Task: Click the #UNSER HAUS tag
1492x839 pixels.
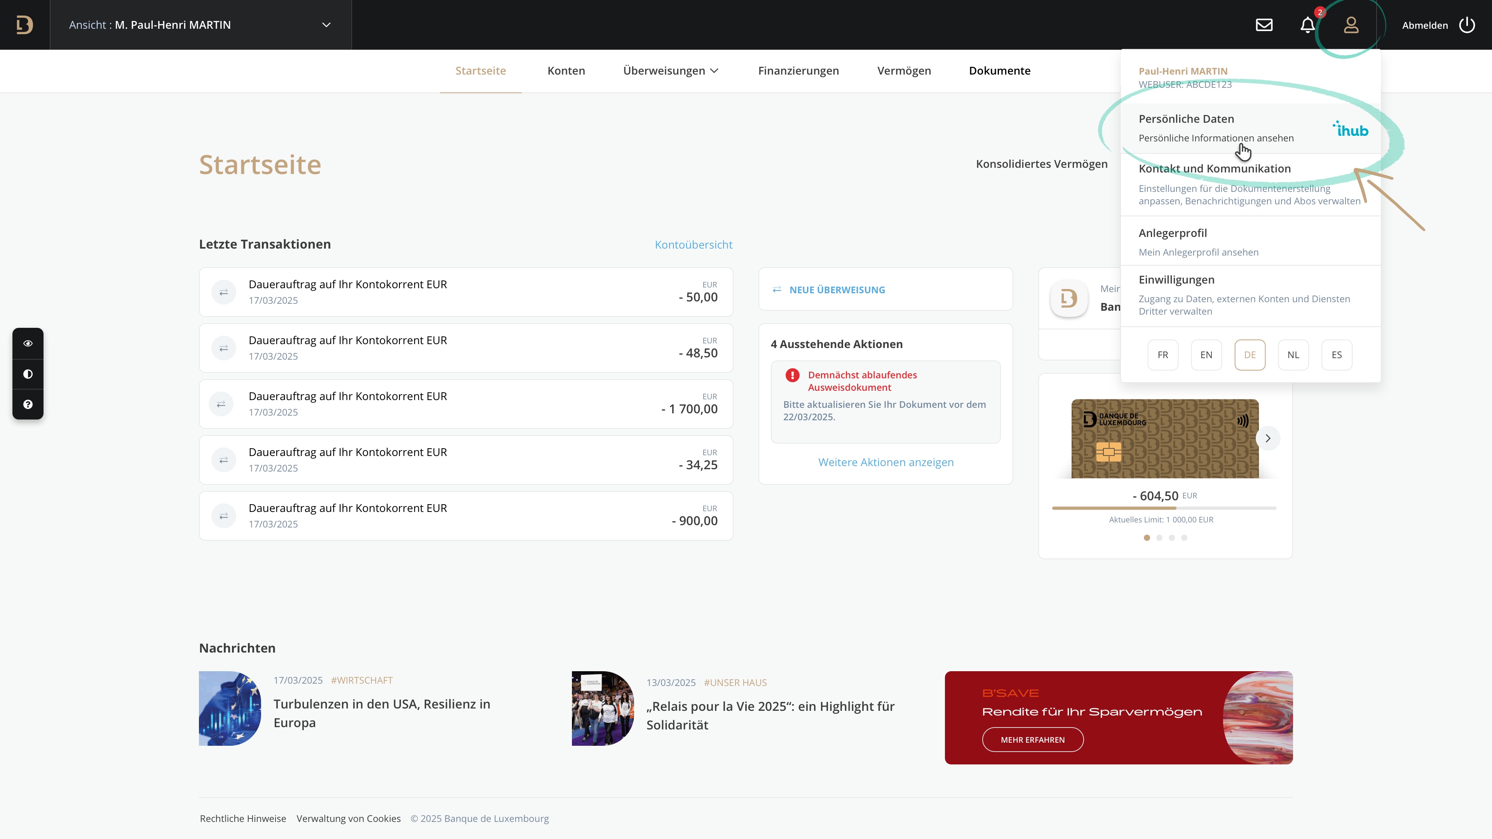Action: click(x=735, y=683)
